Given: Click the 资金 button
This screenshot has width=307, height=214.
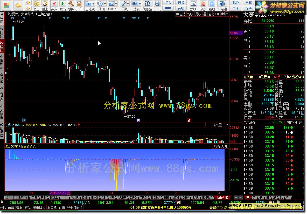Looking at the screenshot, I should coord(168,3).
